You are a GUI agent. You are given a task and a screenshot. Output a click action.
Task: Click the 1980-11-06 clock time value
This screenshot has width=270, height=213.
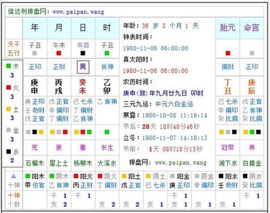156,48
